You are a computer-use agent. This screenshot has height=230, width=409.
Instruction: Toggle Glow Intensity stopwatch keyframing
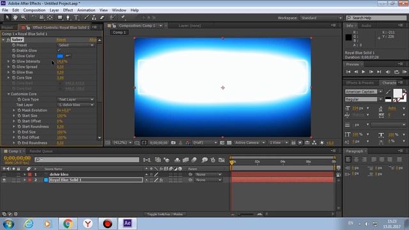[13, 61]
